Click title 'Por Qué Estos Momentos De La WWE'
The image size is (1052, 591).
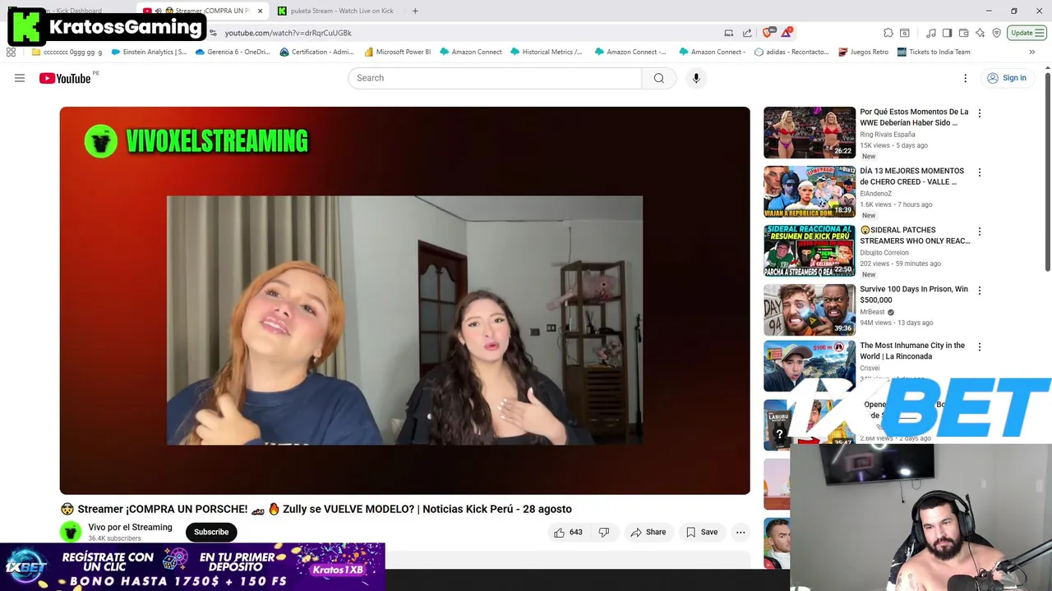914,117
